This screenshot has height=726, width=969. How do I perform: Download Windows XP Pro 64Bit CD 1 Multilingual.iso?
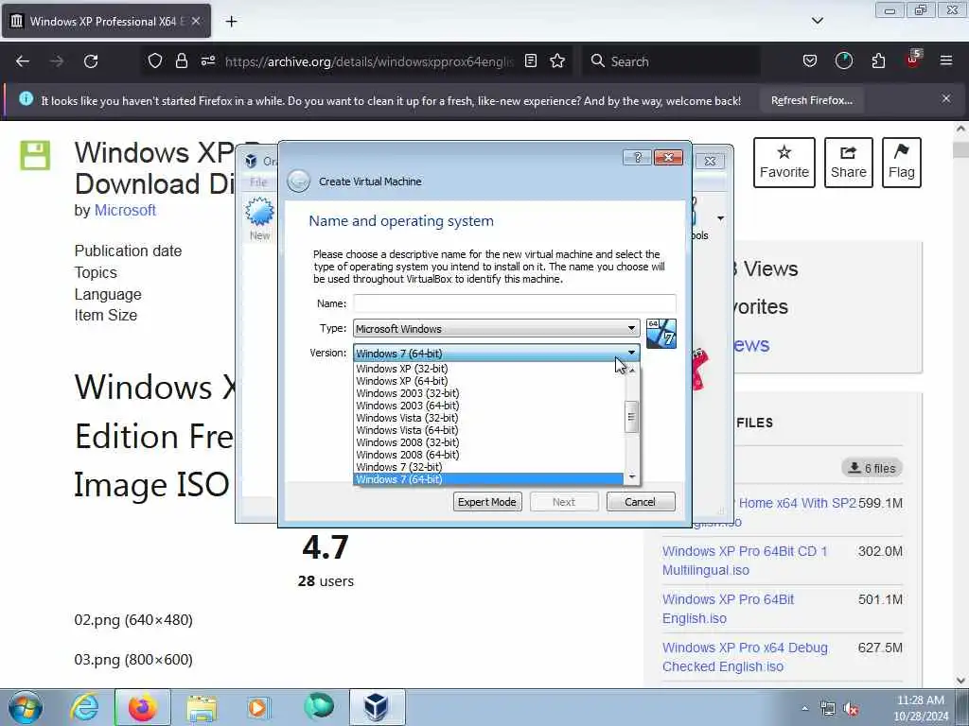click(745, 561)
